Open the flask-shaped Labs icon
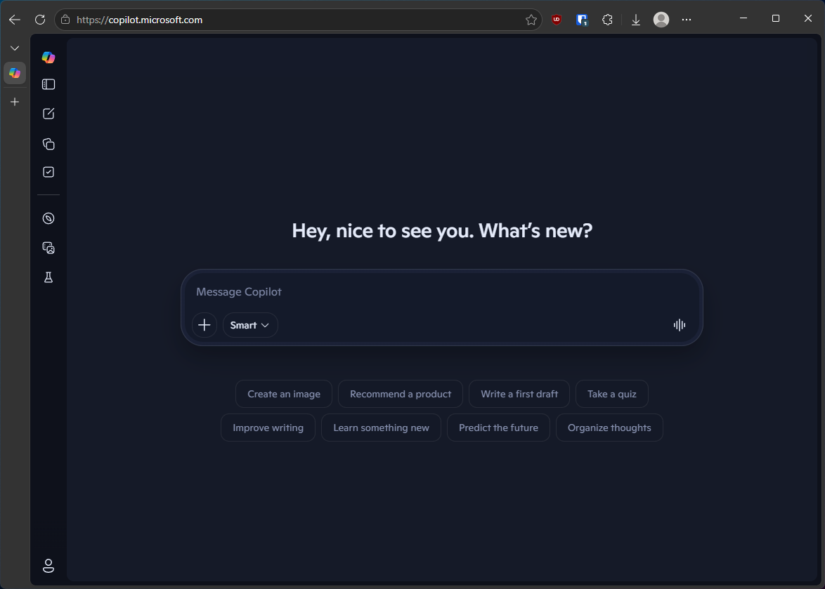 tap(48, 277)
